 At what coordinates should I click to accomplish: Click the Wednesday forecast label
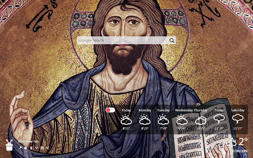coord(184,110)
